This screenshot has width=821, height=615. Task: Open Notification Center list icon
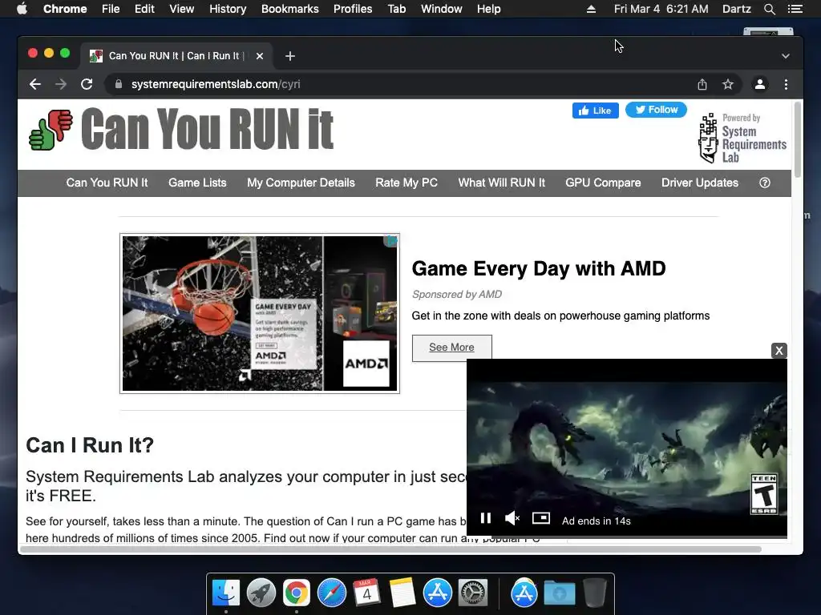click(795, 9)
